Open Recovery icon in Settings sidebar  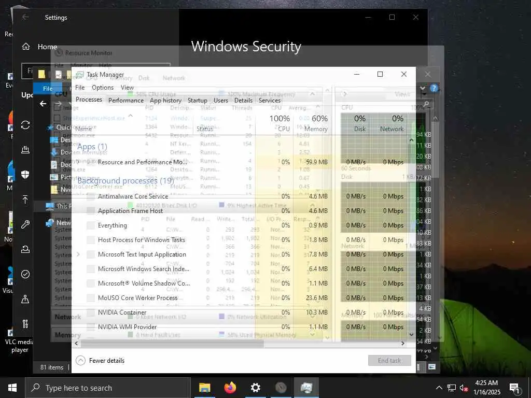coord(25,249)
